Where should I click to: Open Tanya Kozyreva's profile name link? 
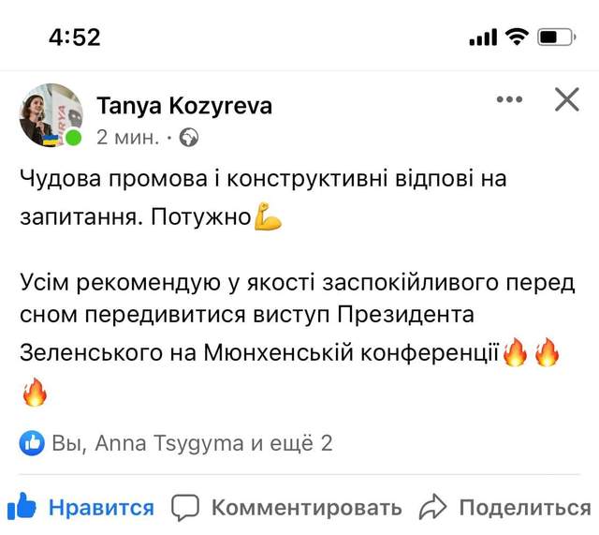point(184,106)
